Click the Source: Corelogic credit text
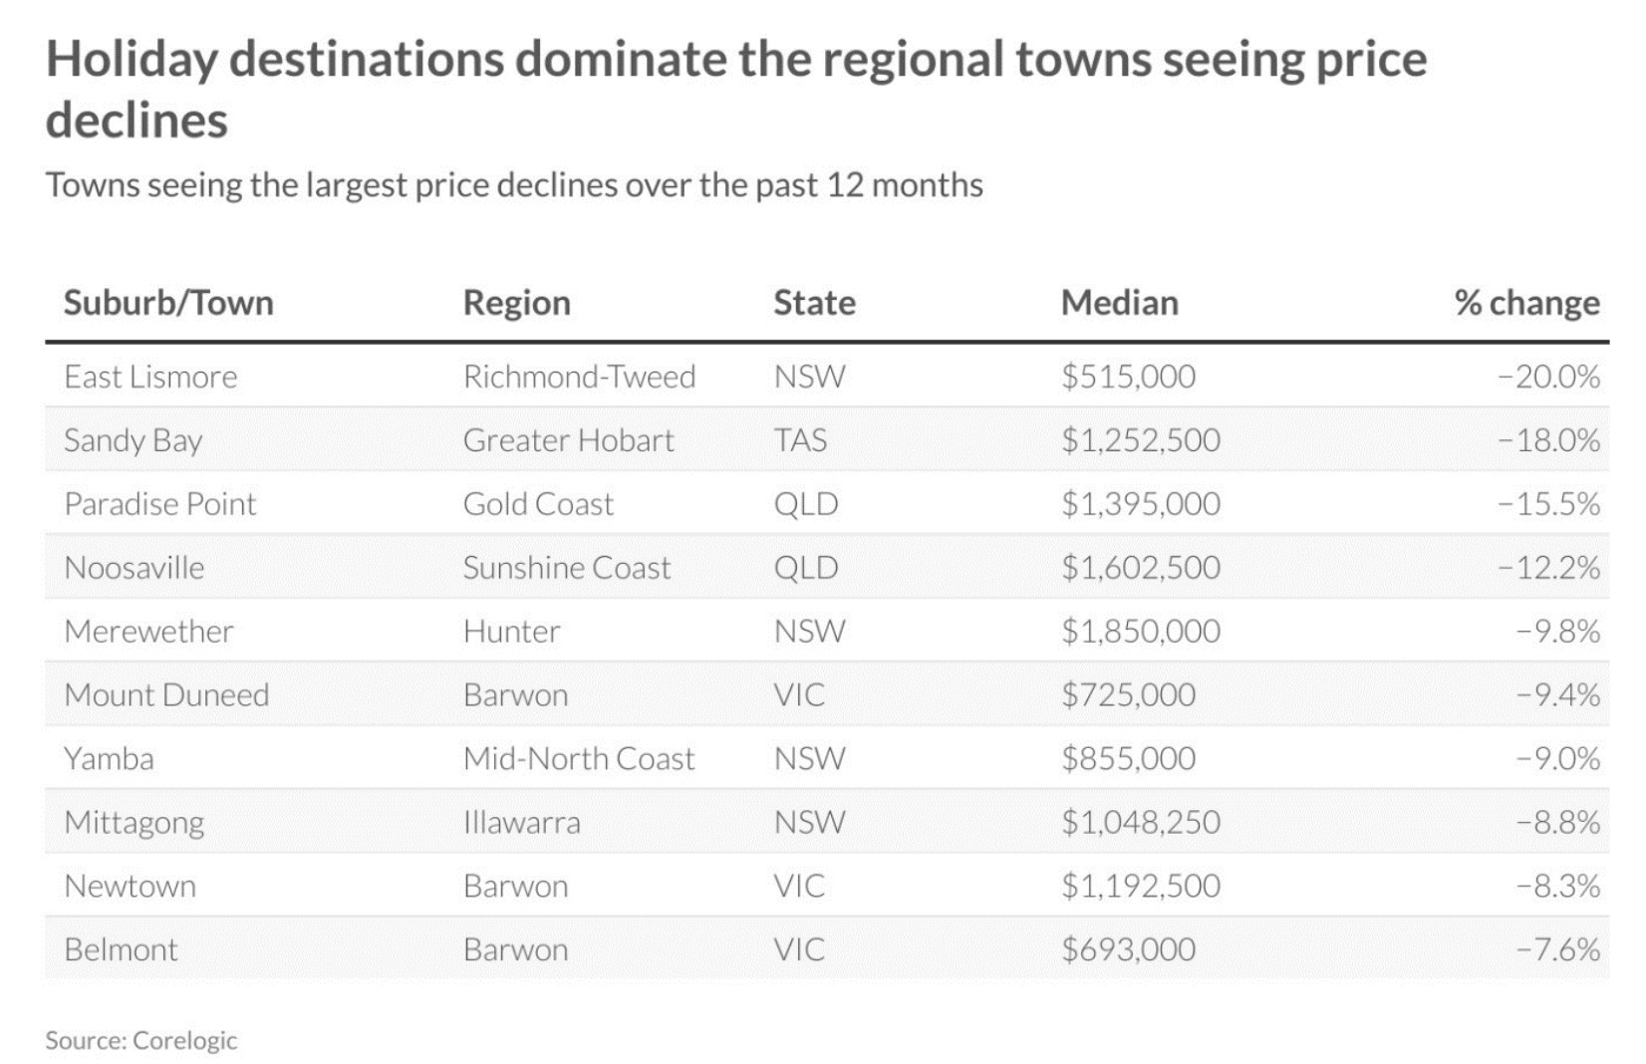Image resolution: width=1646 pixels, height=1064 pixels. pos(140,1041)
